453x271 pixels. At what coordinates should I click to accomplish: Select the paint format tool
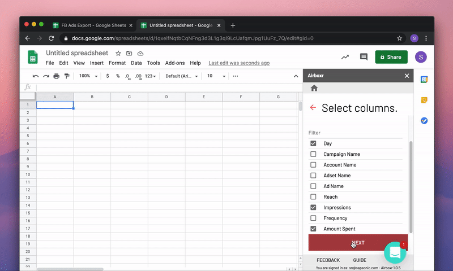pyautogui.click(x=67, y=76)
